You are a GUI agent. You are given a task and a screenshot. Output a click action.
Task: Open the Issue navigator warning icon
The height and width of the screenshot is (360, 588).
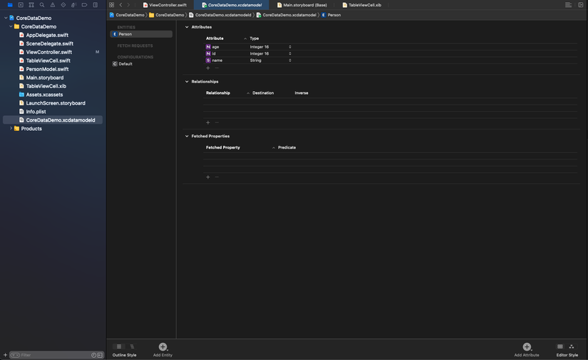tap(53, 5)
